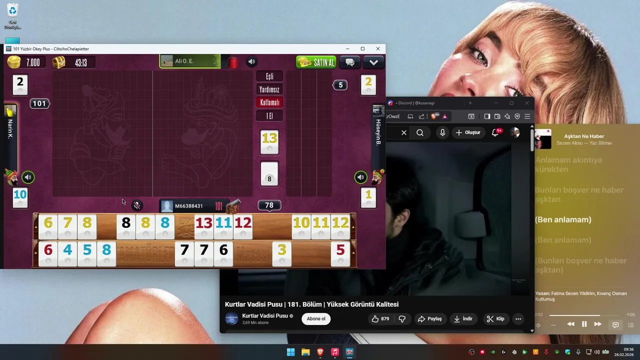Click the 101 open-hand icon by M66388431

(x=218, y=206)
